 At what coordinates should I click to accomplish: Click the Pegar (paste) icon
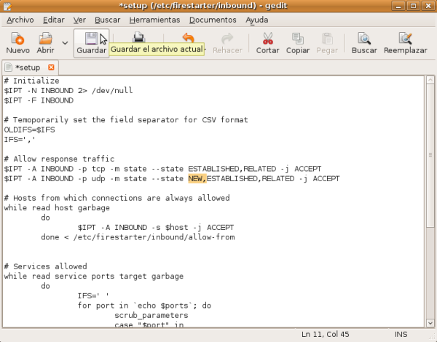(x=327, y=39)
